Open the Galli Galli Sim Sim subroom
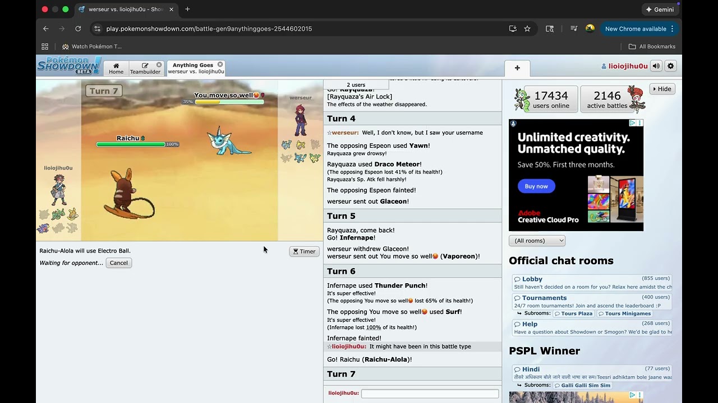 582,385
